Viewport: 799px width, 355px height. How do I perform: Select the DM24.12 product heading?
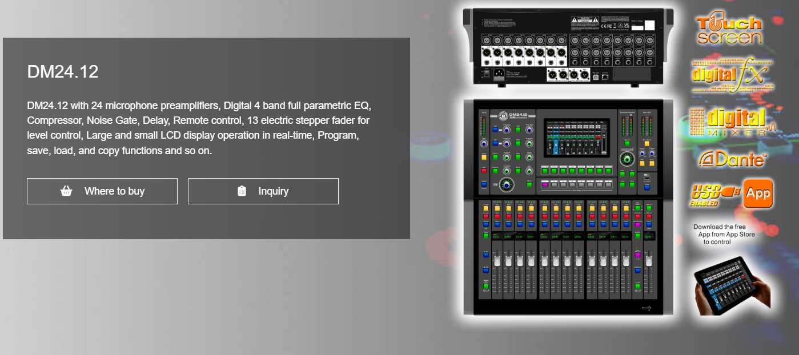[63, 72]
